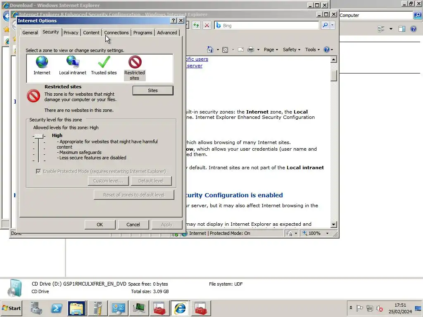Image resolution: width=423 pixels, height=317 pixels.
Task: Click the RSS feeds icon
Action: pos(225,50)
